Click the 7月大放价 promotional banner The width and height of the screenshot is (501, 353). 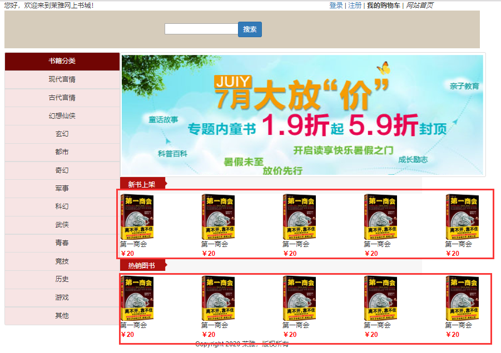302,115
